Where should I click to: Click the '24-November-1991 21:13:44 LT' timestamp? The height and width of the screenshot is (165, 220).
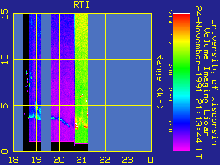(x=199, y=82)
